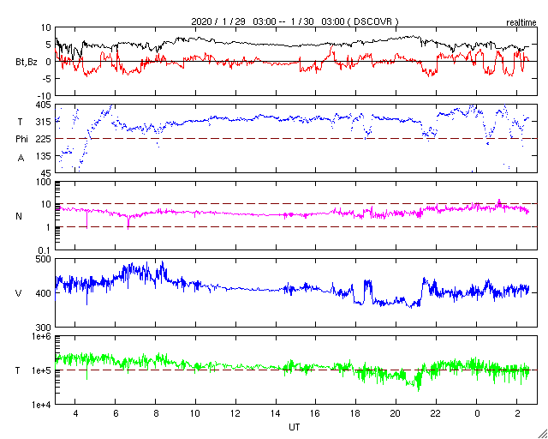Screen dimensions: 548x439
Task: Click hour "16" on the UT axis
Action: tap(316, 414)
